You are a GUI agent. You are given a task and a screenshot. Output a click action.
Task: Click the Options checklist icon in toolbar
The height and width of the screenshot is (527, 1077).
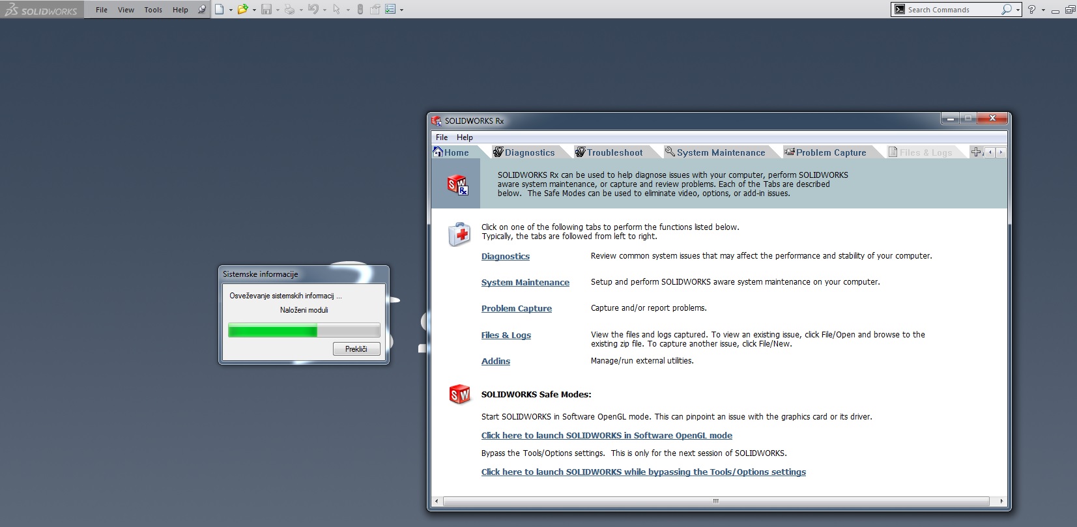(x=390, y=9)
